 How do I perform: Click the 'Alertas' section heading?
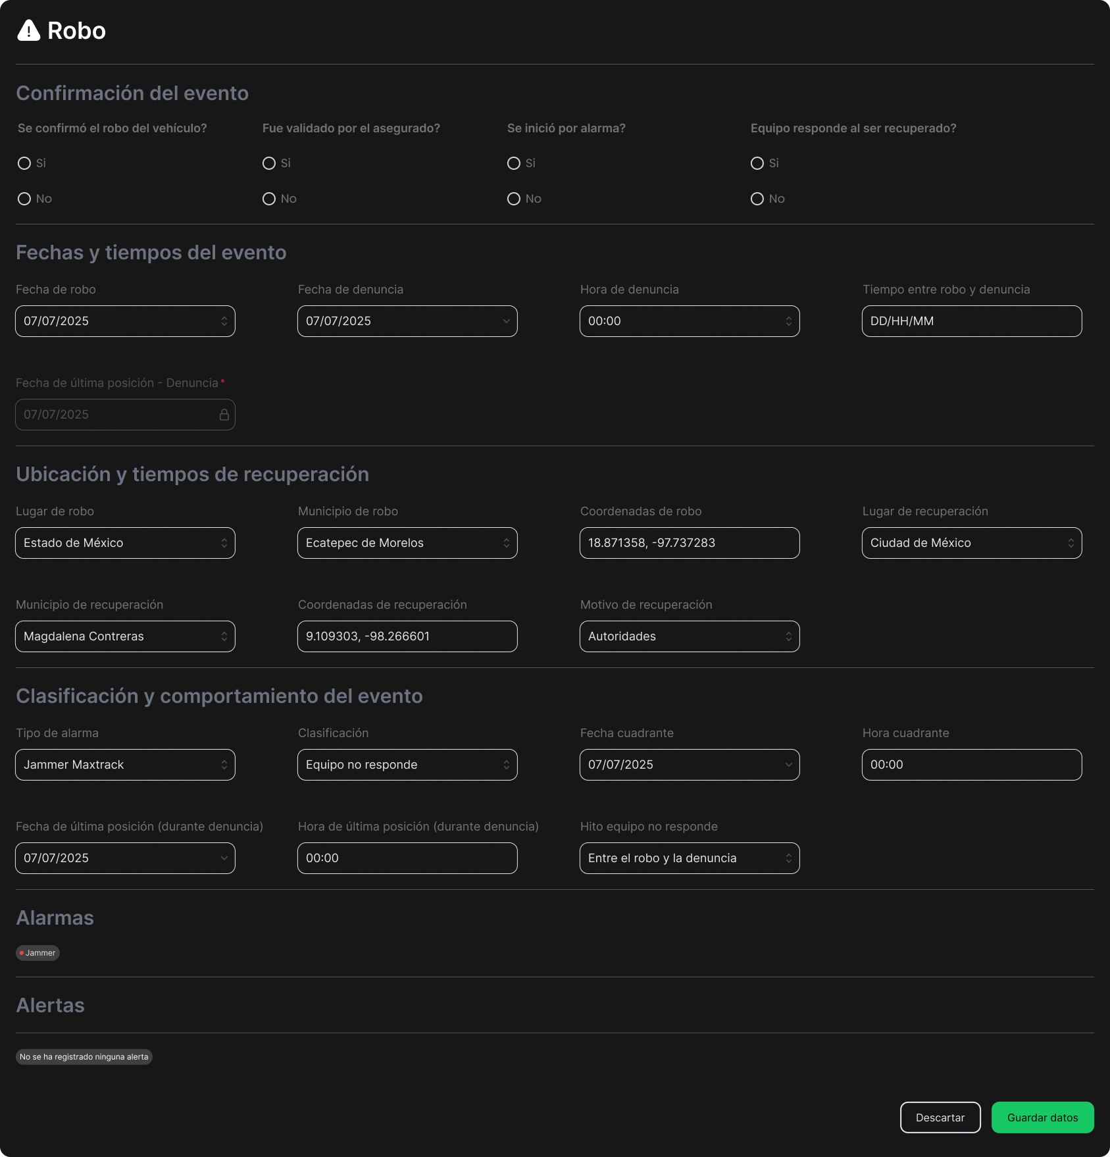(51, 1006)
